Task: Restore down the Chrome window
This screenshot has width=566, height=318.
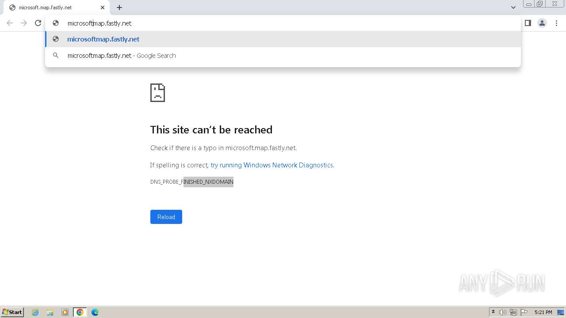Action: (x=540, y=4)
